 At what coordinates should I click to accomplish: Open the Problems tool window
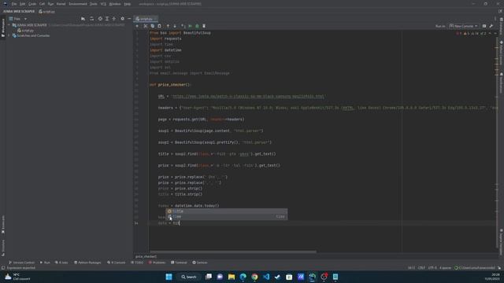[157, 263]
